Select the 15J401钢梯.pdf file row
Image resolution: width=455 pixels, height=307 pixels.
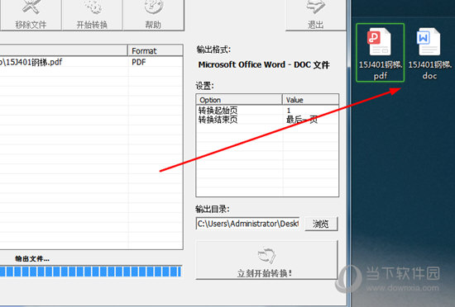[91, 62]
